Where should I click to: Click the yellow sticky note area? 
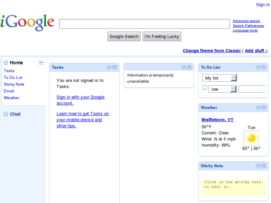pyautogui.click(x=234, y=187)
